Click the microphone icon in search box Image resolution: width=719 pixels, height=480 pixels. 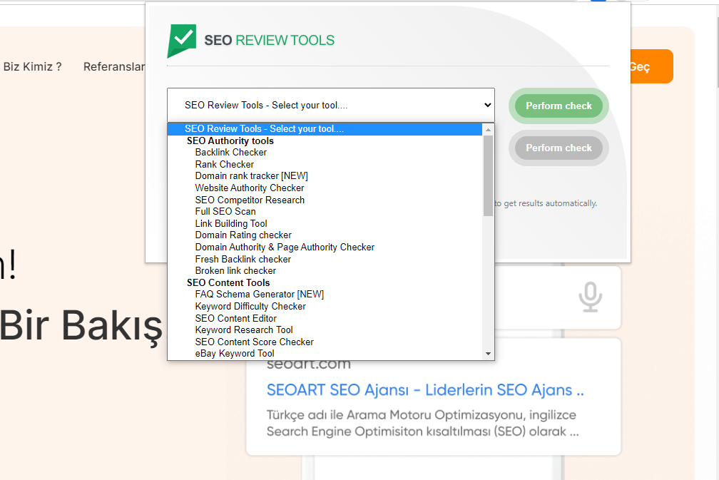(589, 297)
